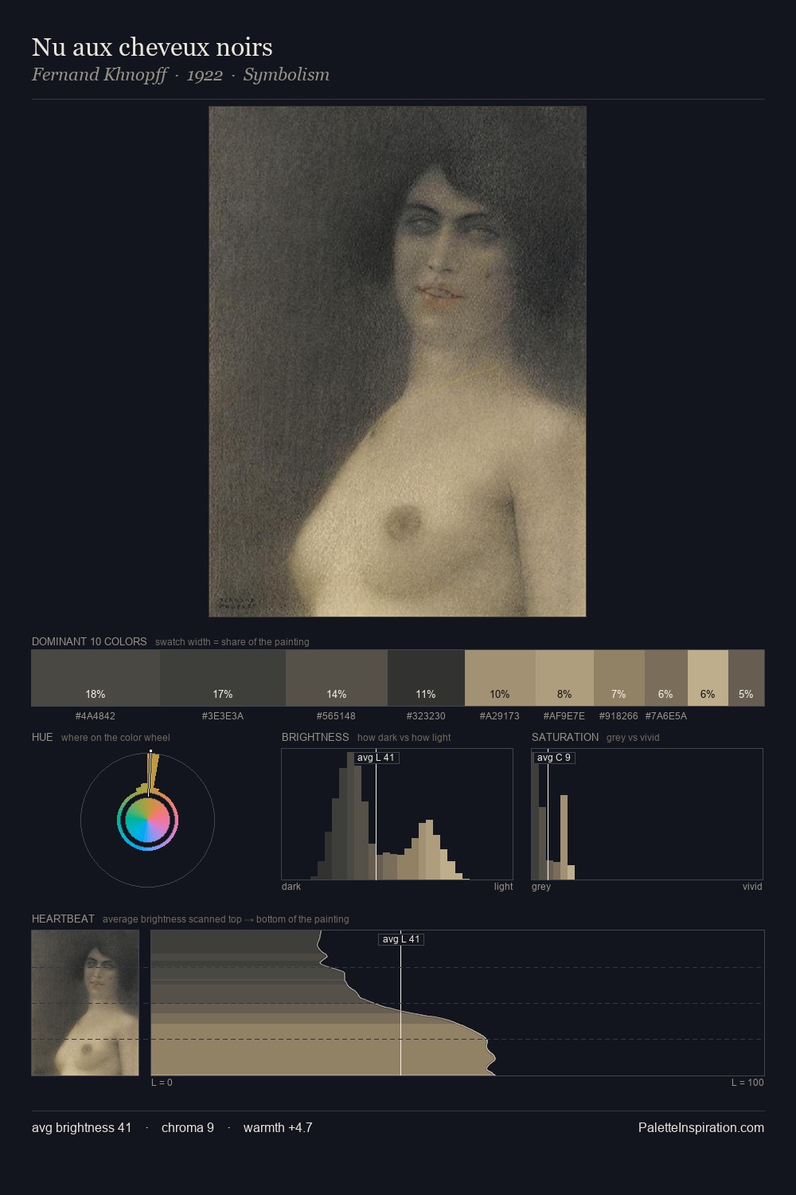Image resolution: width=796 pixels, height=1195 pixels.
Task: Click 'L = 0' axis label
Action: coord(162,1083)
